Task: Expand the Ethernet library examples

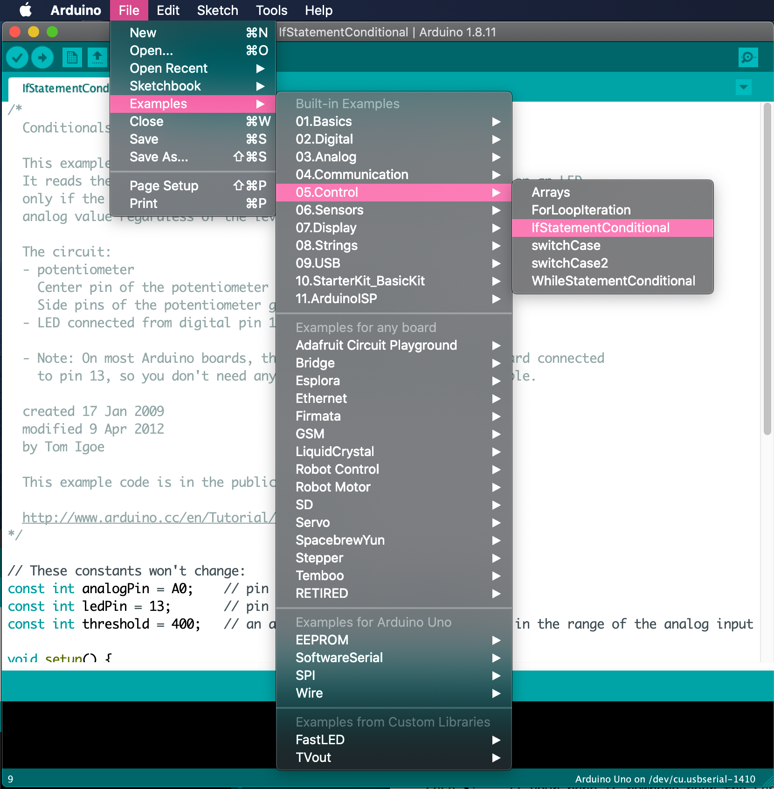Action: (394, 398)
